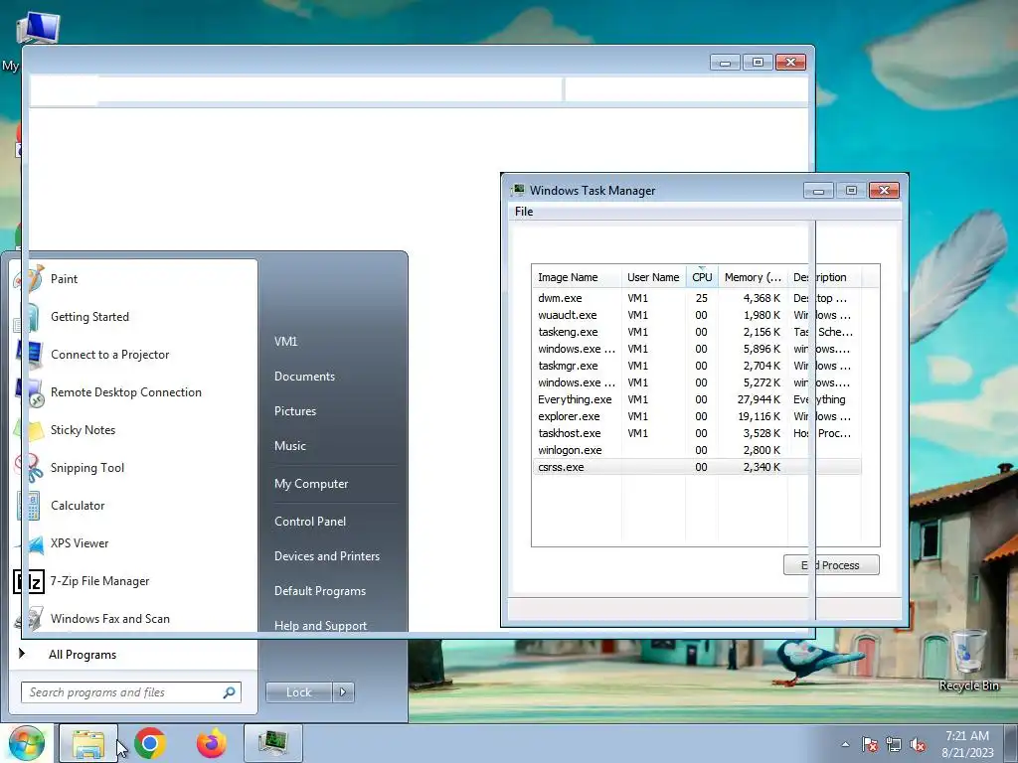The width and height of the screenshot is (1018, 763).
Task: Select taskeng.exe process row
Action: pyautogui.click(x=697, y=332)
